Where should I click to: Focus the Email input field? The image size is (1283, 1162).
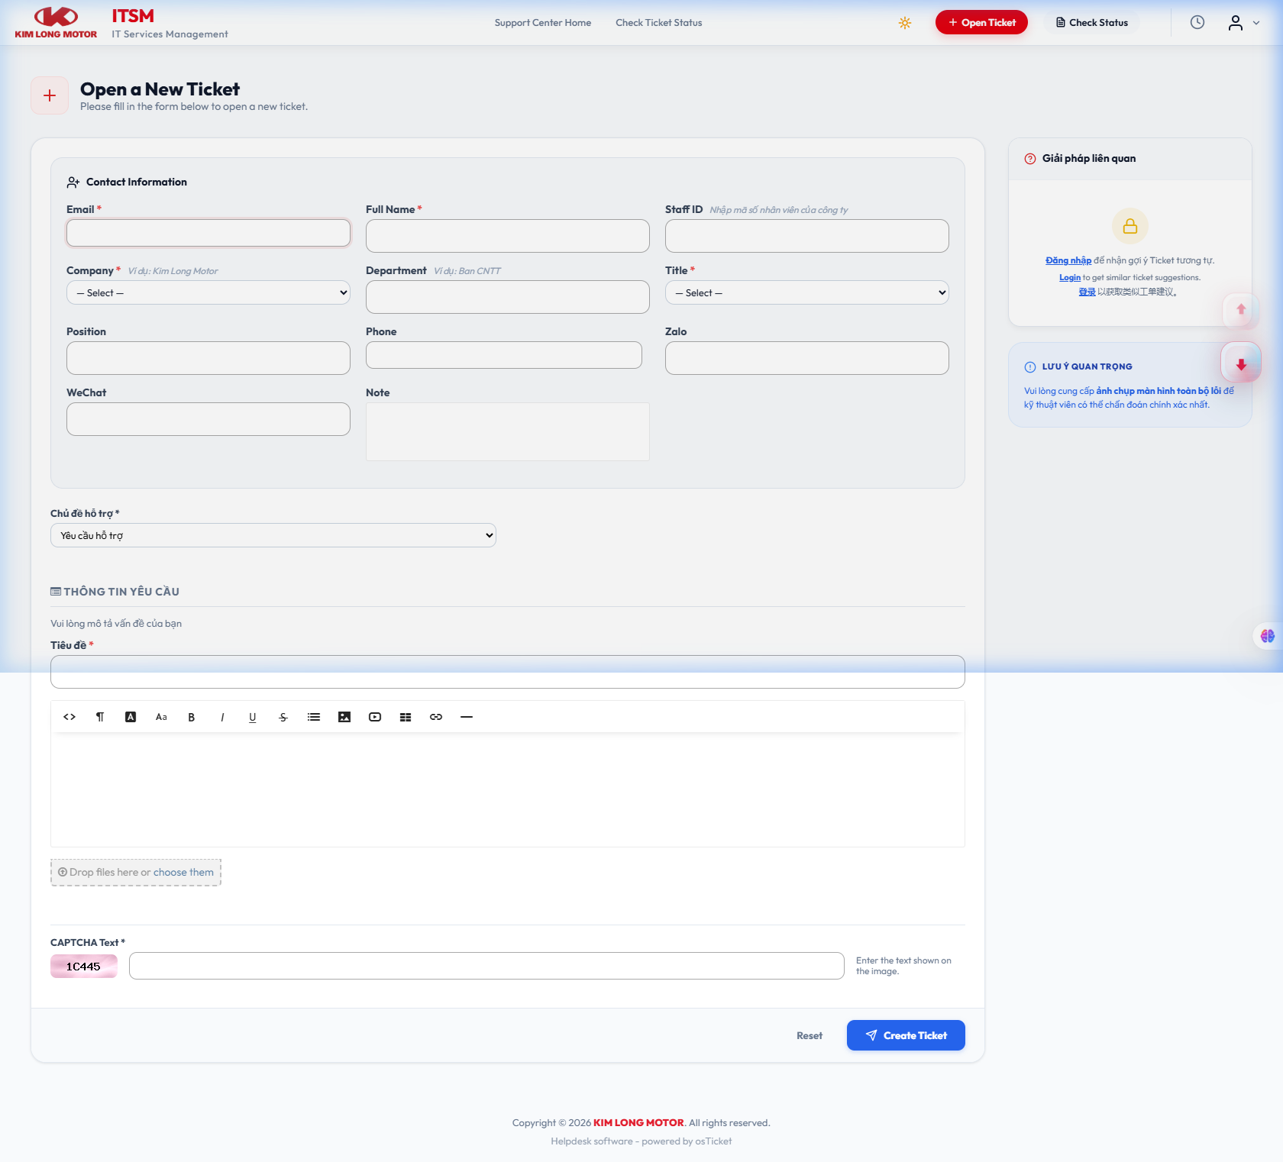pos(208,233)
